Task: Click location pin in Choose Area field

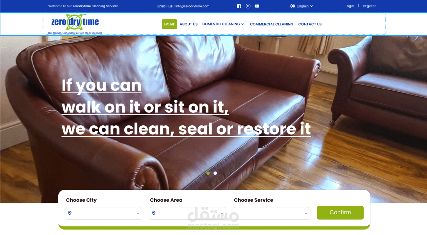Action: (154, 213)
